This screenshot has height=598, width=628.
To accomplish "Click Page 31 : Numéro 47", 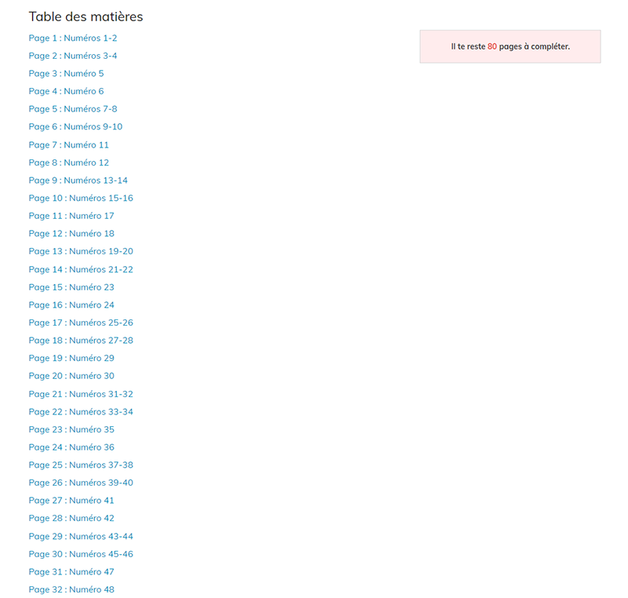I will (71, 572).
